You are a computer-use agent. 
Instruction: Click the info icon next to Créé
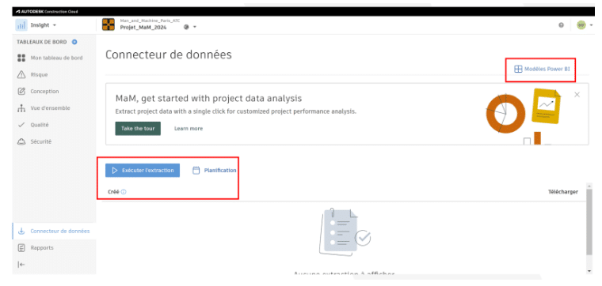(x=124, y=192)
